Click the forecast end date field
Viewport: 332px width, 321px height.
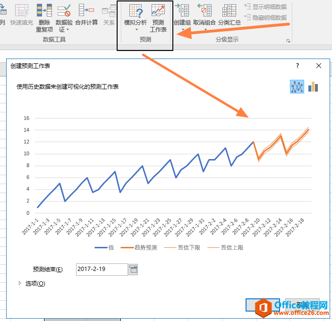pyautogui.click(x=102, y=270)
